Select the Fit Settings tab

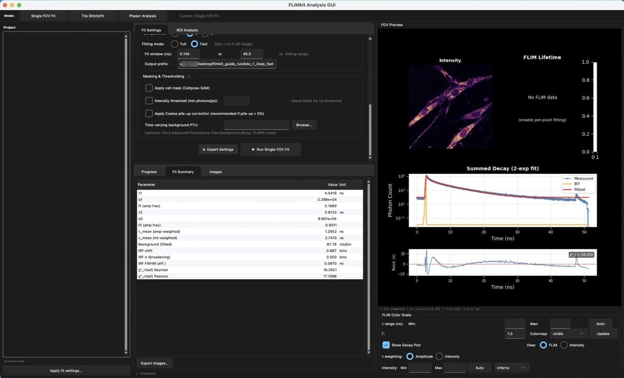click(151, 30)
